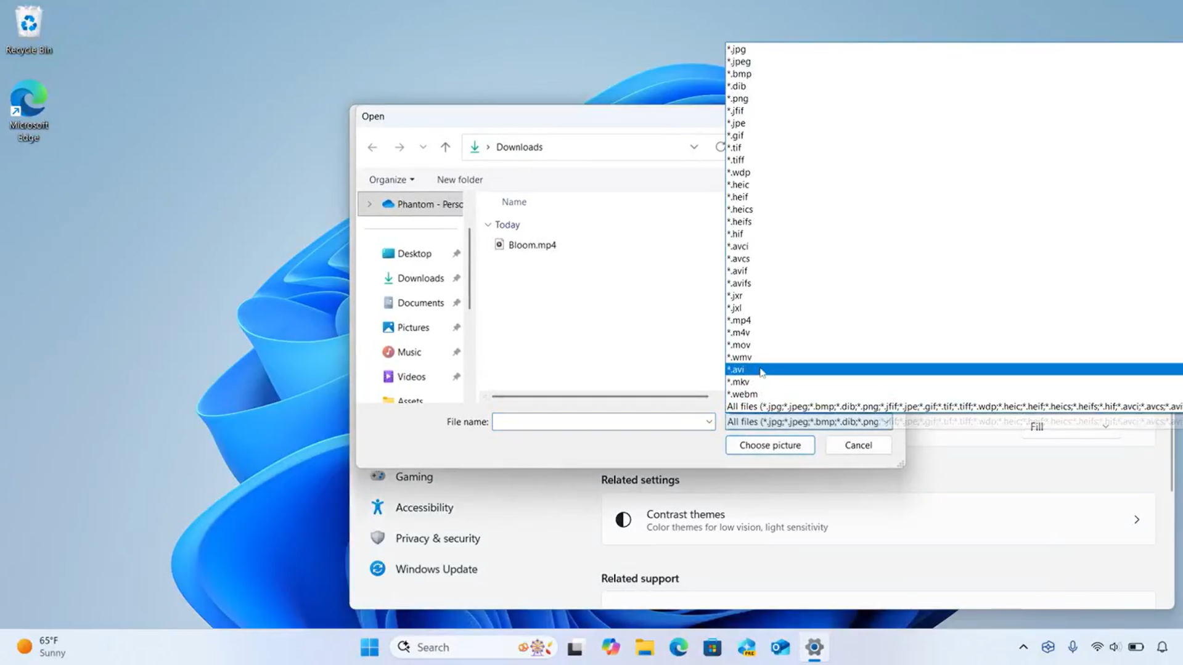Open the Copilot taskbar icon
This screenshot has height=665, width=1183.
coord(610,647)
